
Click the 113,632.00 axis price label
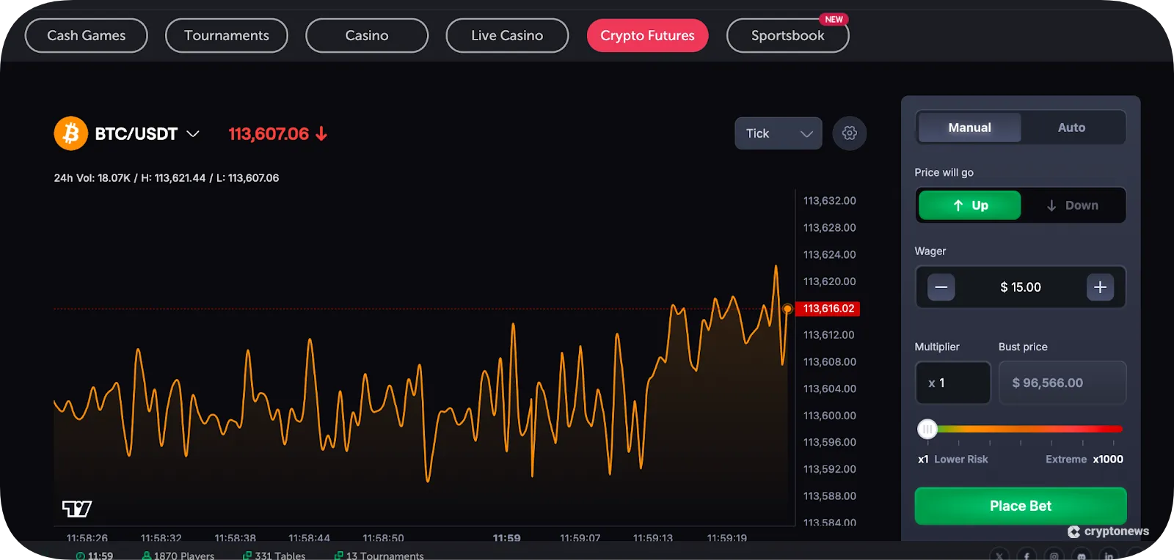pyautogui.click(x=830, y=201)
